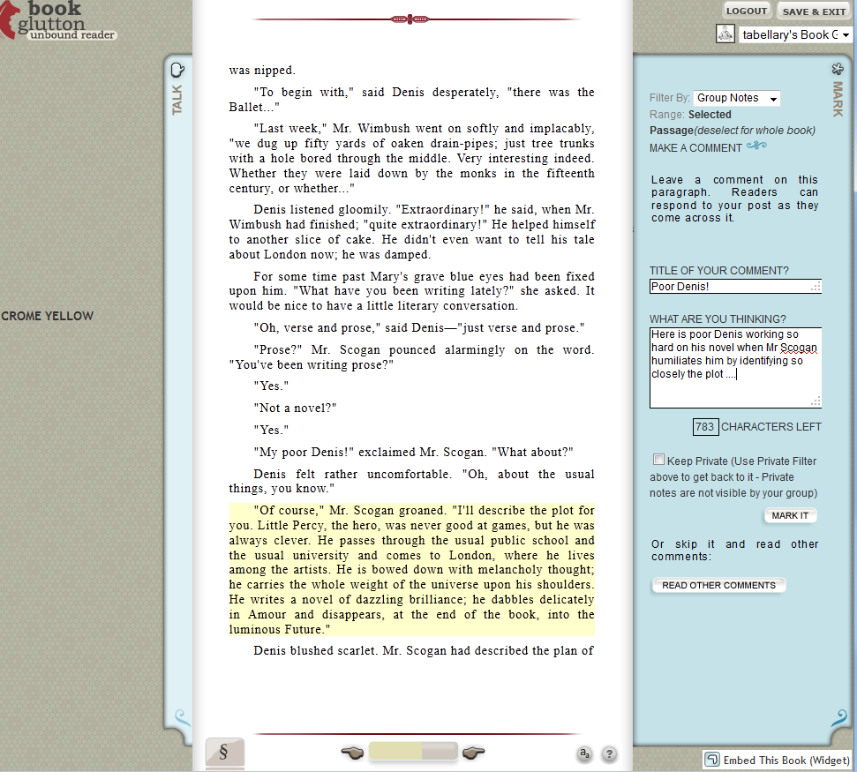Image resolution: width=857 pixels, height=772 pixels.
Task: Select paragraph starting 'Denis listened gloomily'
Action: [411, 232]
